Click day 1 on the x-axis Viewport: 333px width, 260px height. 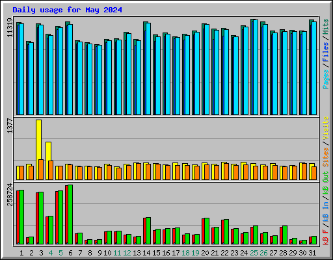pyautogui.click(x=21, y=253)
